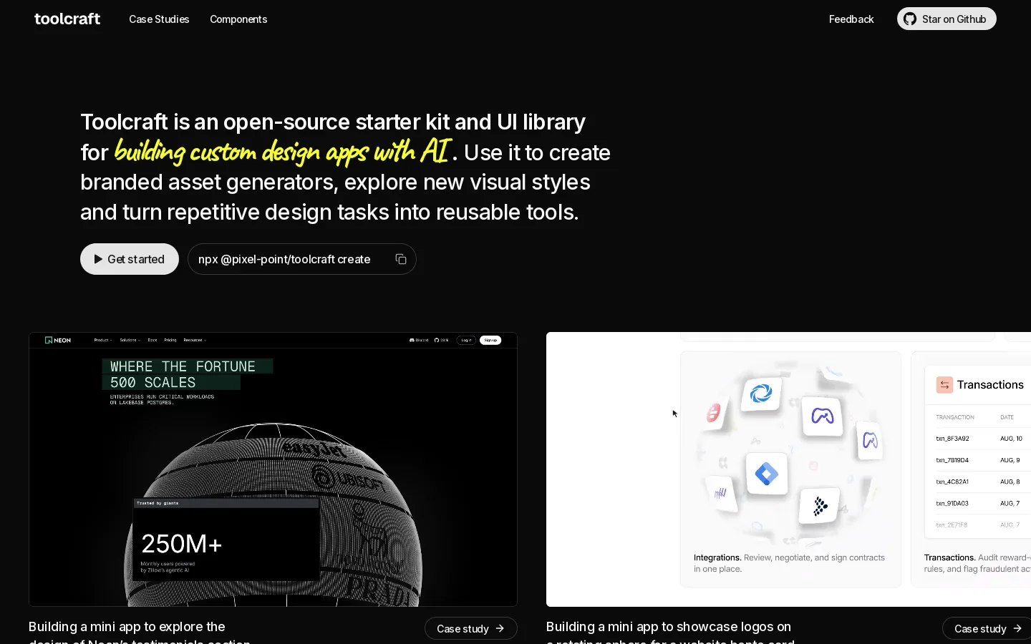Open Case study for Neon testimonials card
1031x644 pixels.
point(471,628)
